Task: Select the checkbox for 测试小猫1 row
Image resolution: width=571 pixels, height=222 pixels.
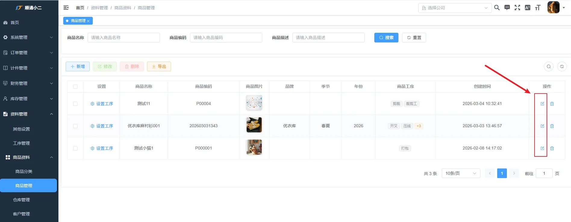Action: point(75,148)
